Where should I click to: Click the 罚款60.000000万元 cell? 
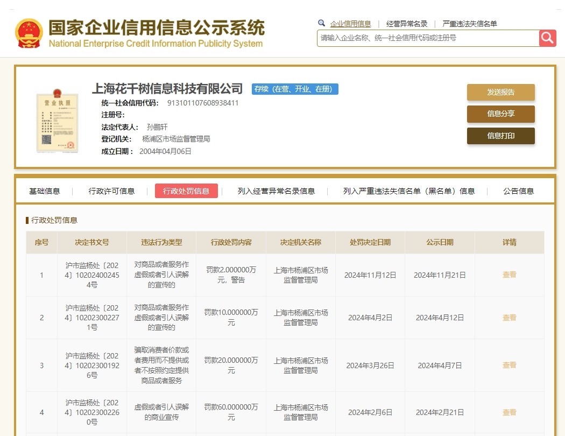231,412
